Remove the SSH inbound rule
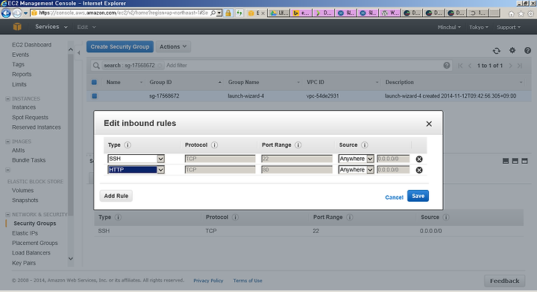The image size is (537, 292). point(419,159)
